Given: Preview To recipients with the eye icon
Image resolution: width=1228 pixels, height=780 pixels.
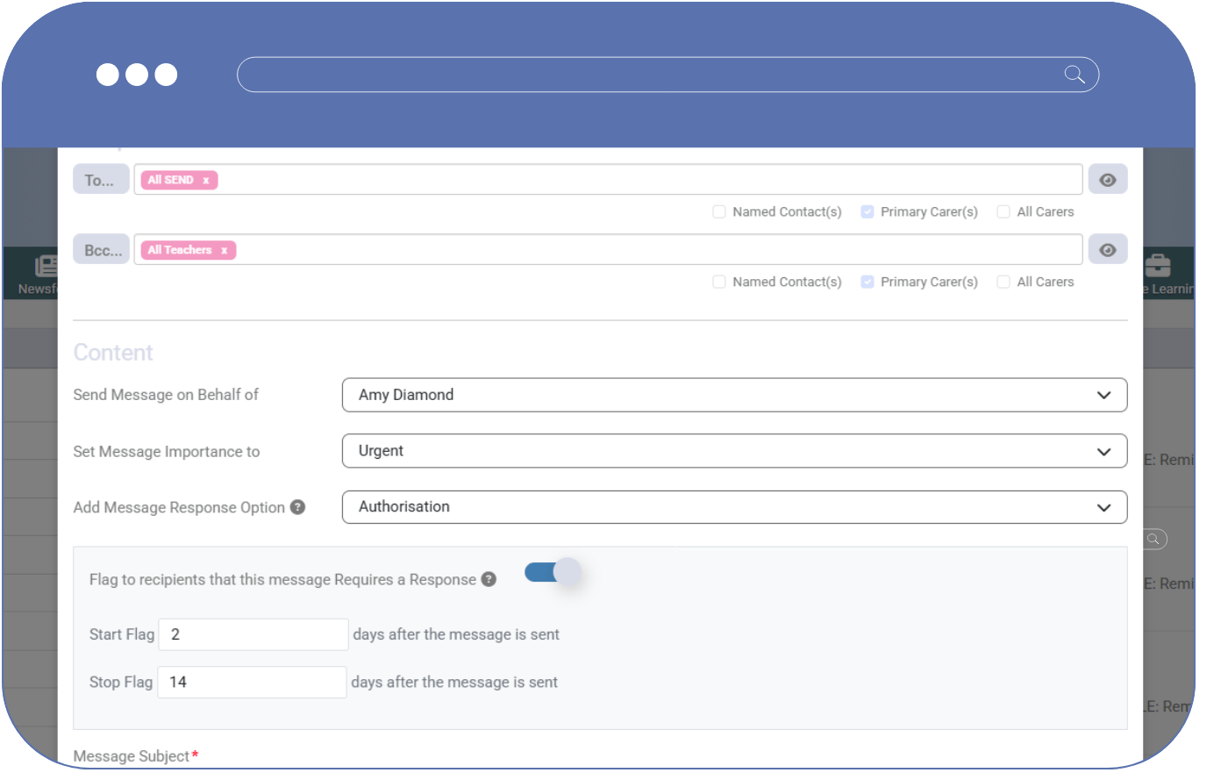Looking at the screenshot, I should (1108, 180).
